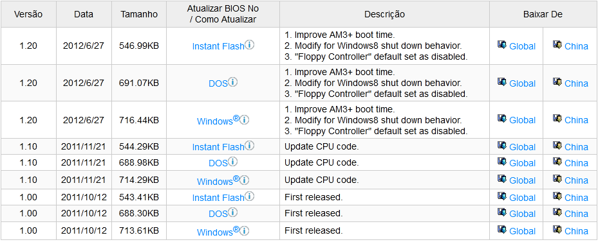Open DOS update link for version 1.10

[218, 163]
